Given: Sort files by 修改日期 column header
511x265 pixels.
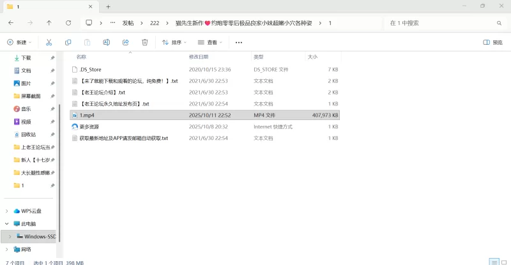Looking at the screenshot, I should (x=199, y=57).
